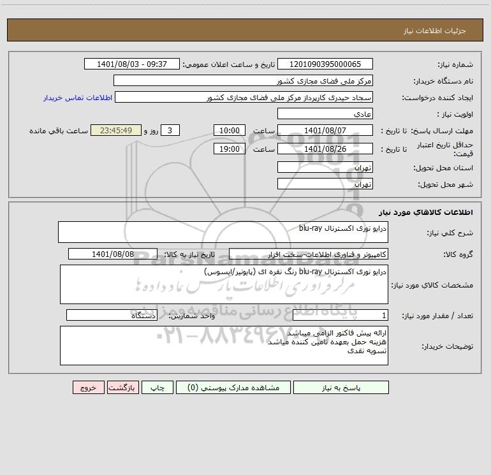Click buyer organization name field

243,80
